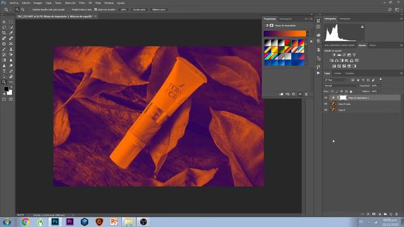
Task: Open search icon at top right
Action: tap(390, 9)
